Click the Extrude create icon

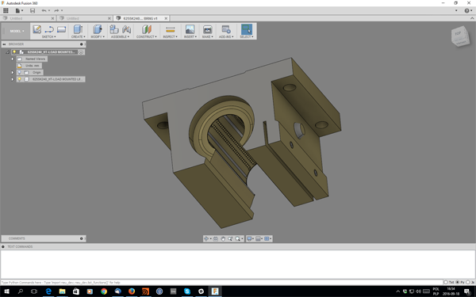(78, 29)
